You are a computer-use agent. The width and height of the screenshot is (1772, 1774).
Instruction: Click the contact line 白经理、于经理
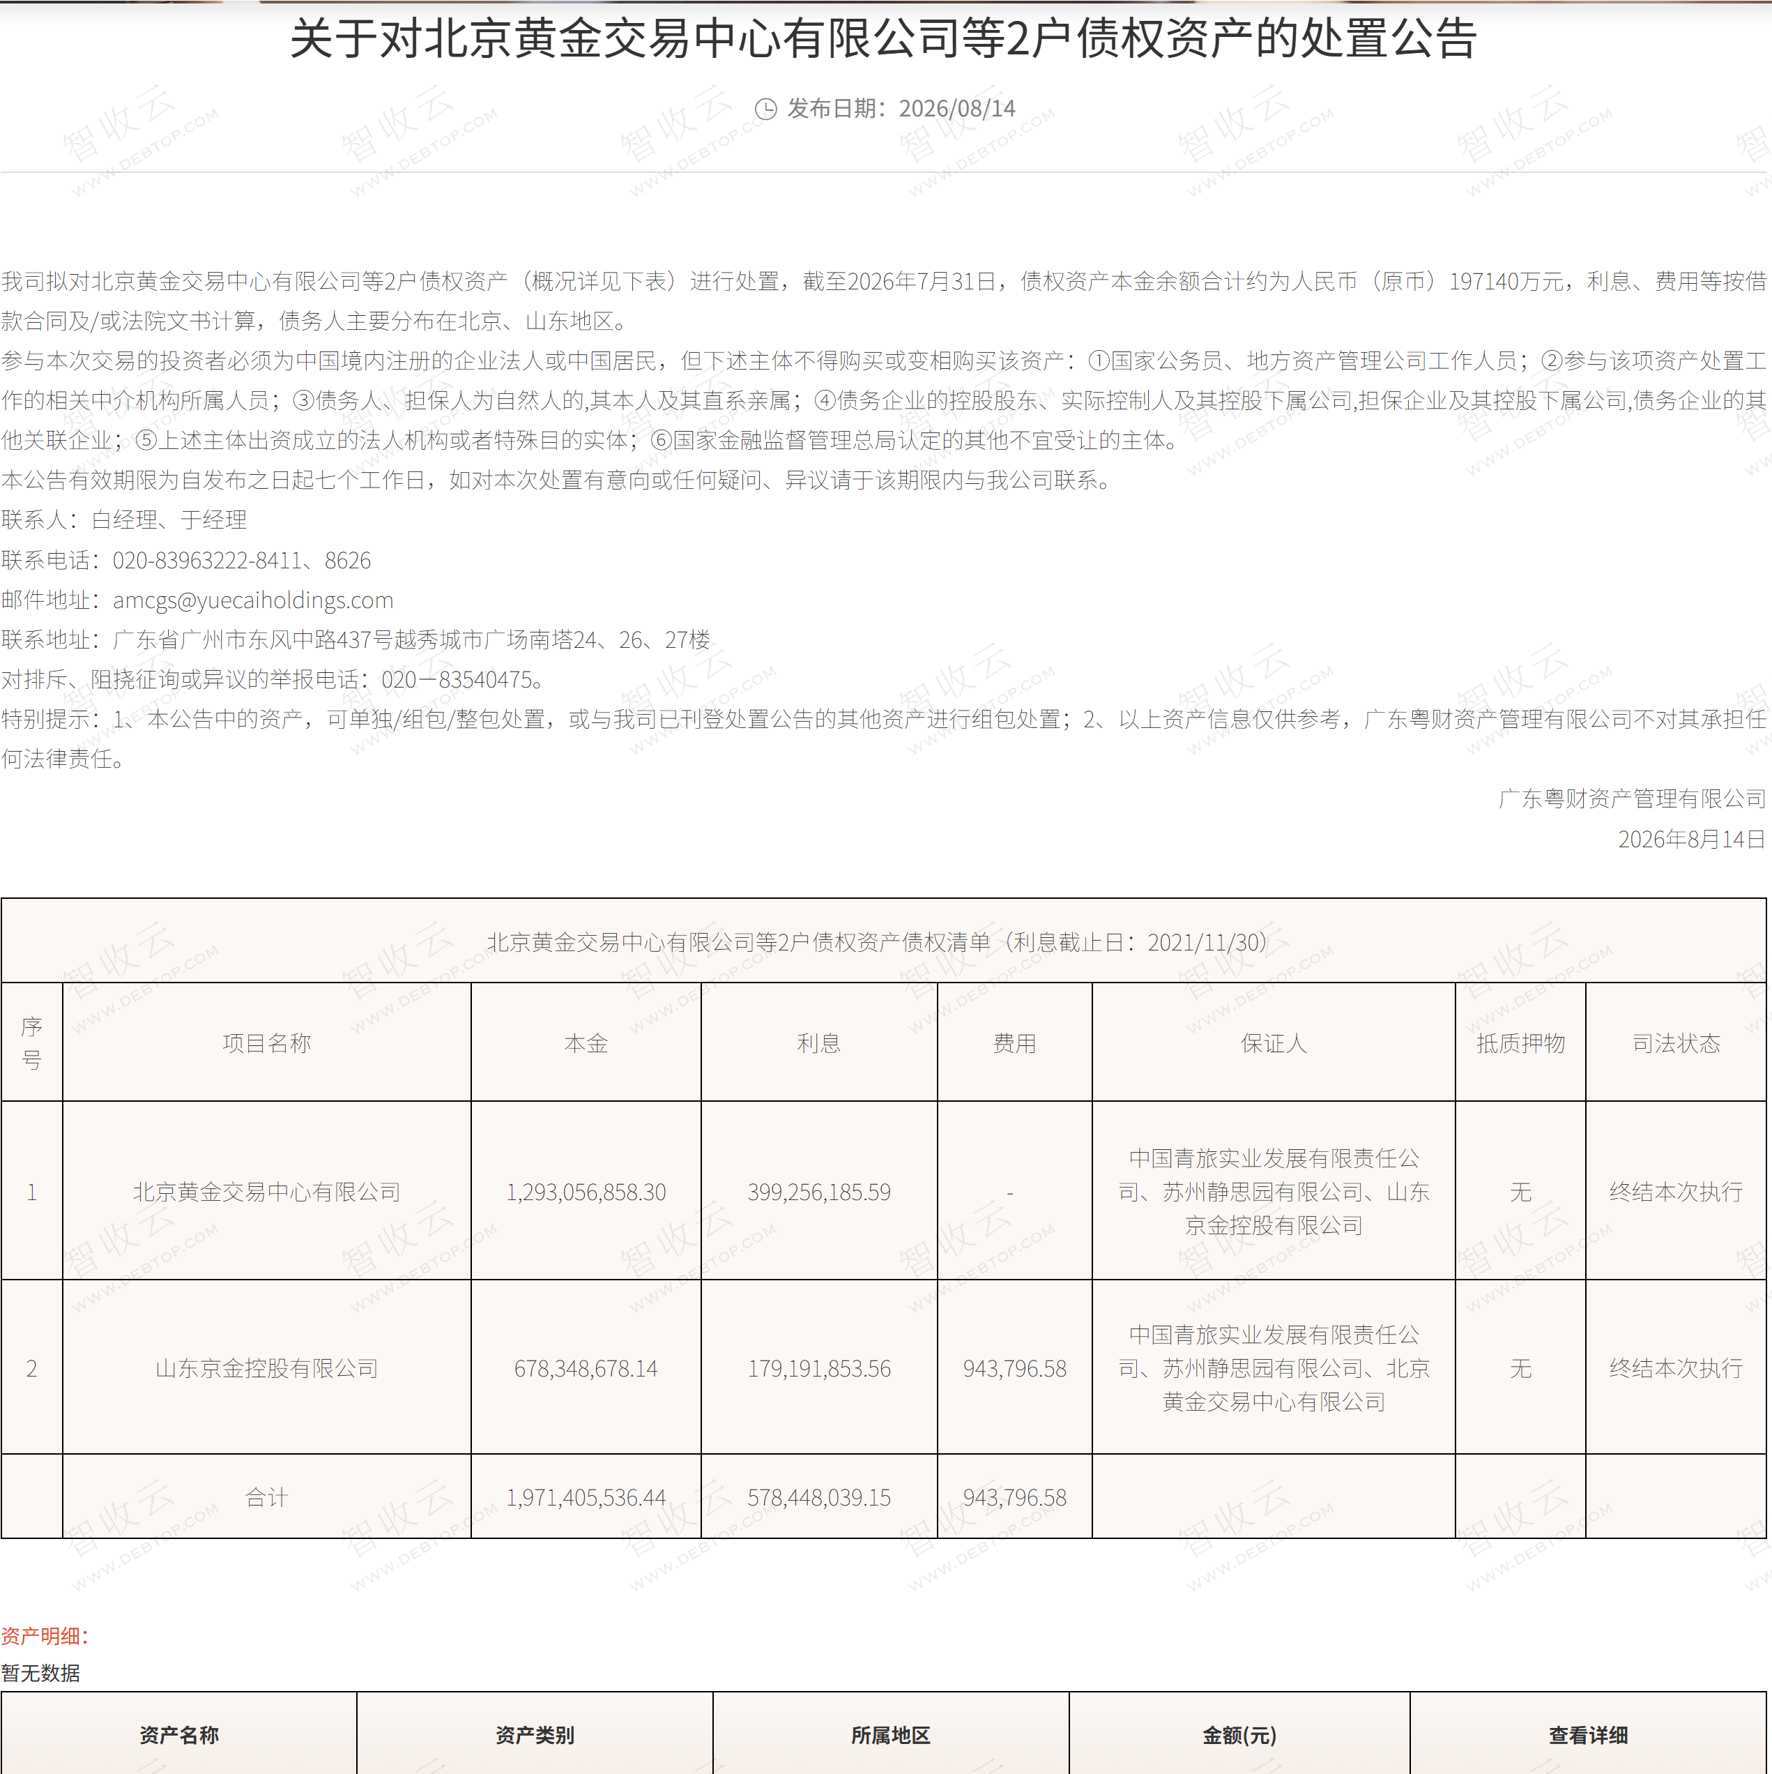click(x=169, y=520)
